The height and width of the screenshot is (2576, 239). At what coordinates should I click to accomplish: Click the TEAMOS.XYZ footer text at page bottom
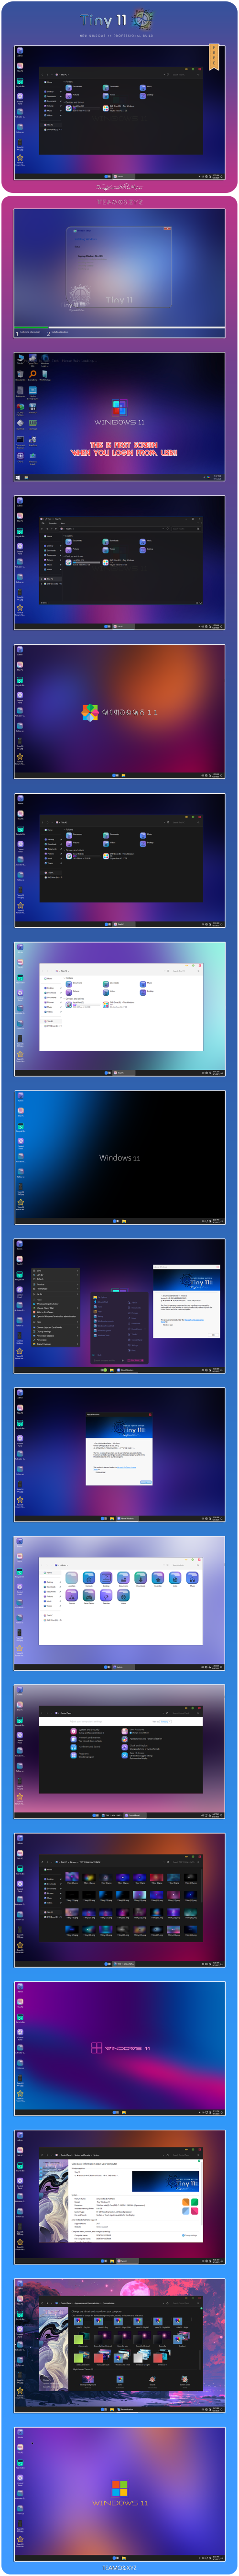119,2567
